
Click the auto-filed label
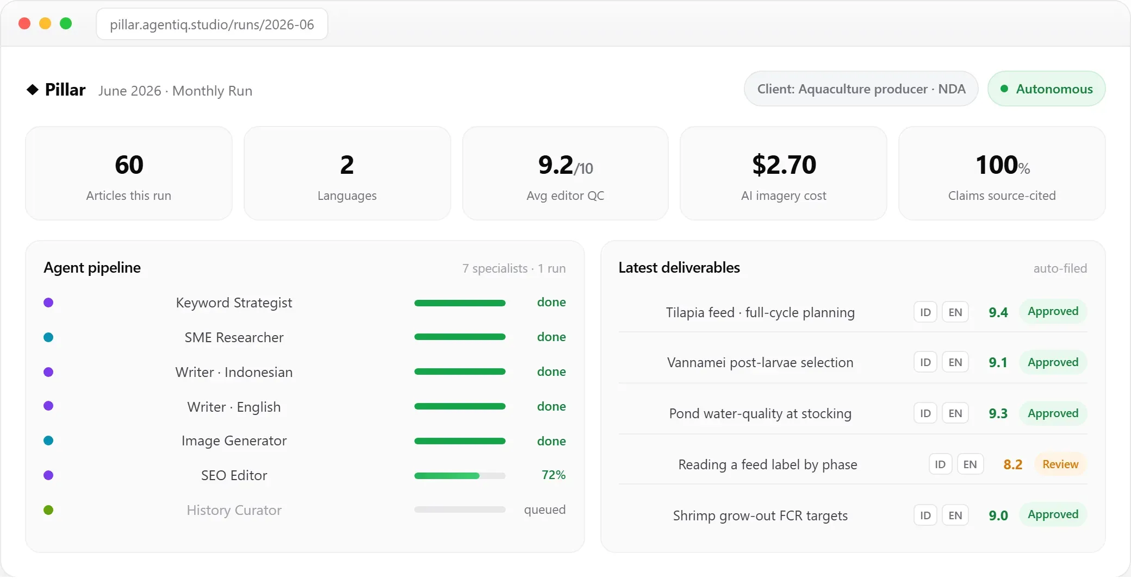(1060, 268)
